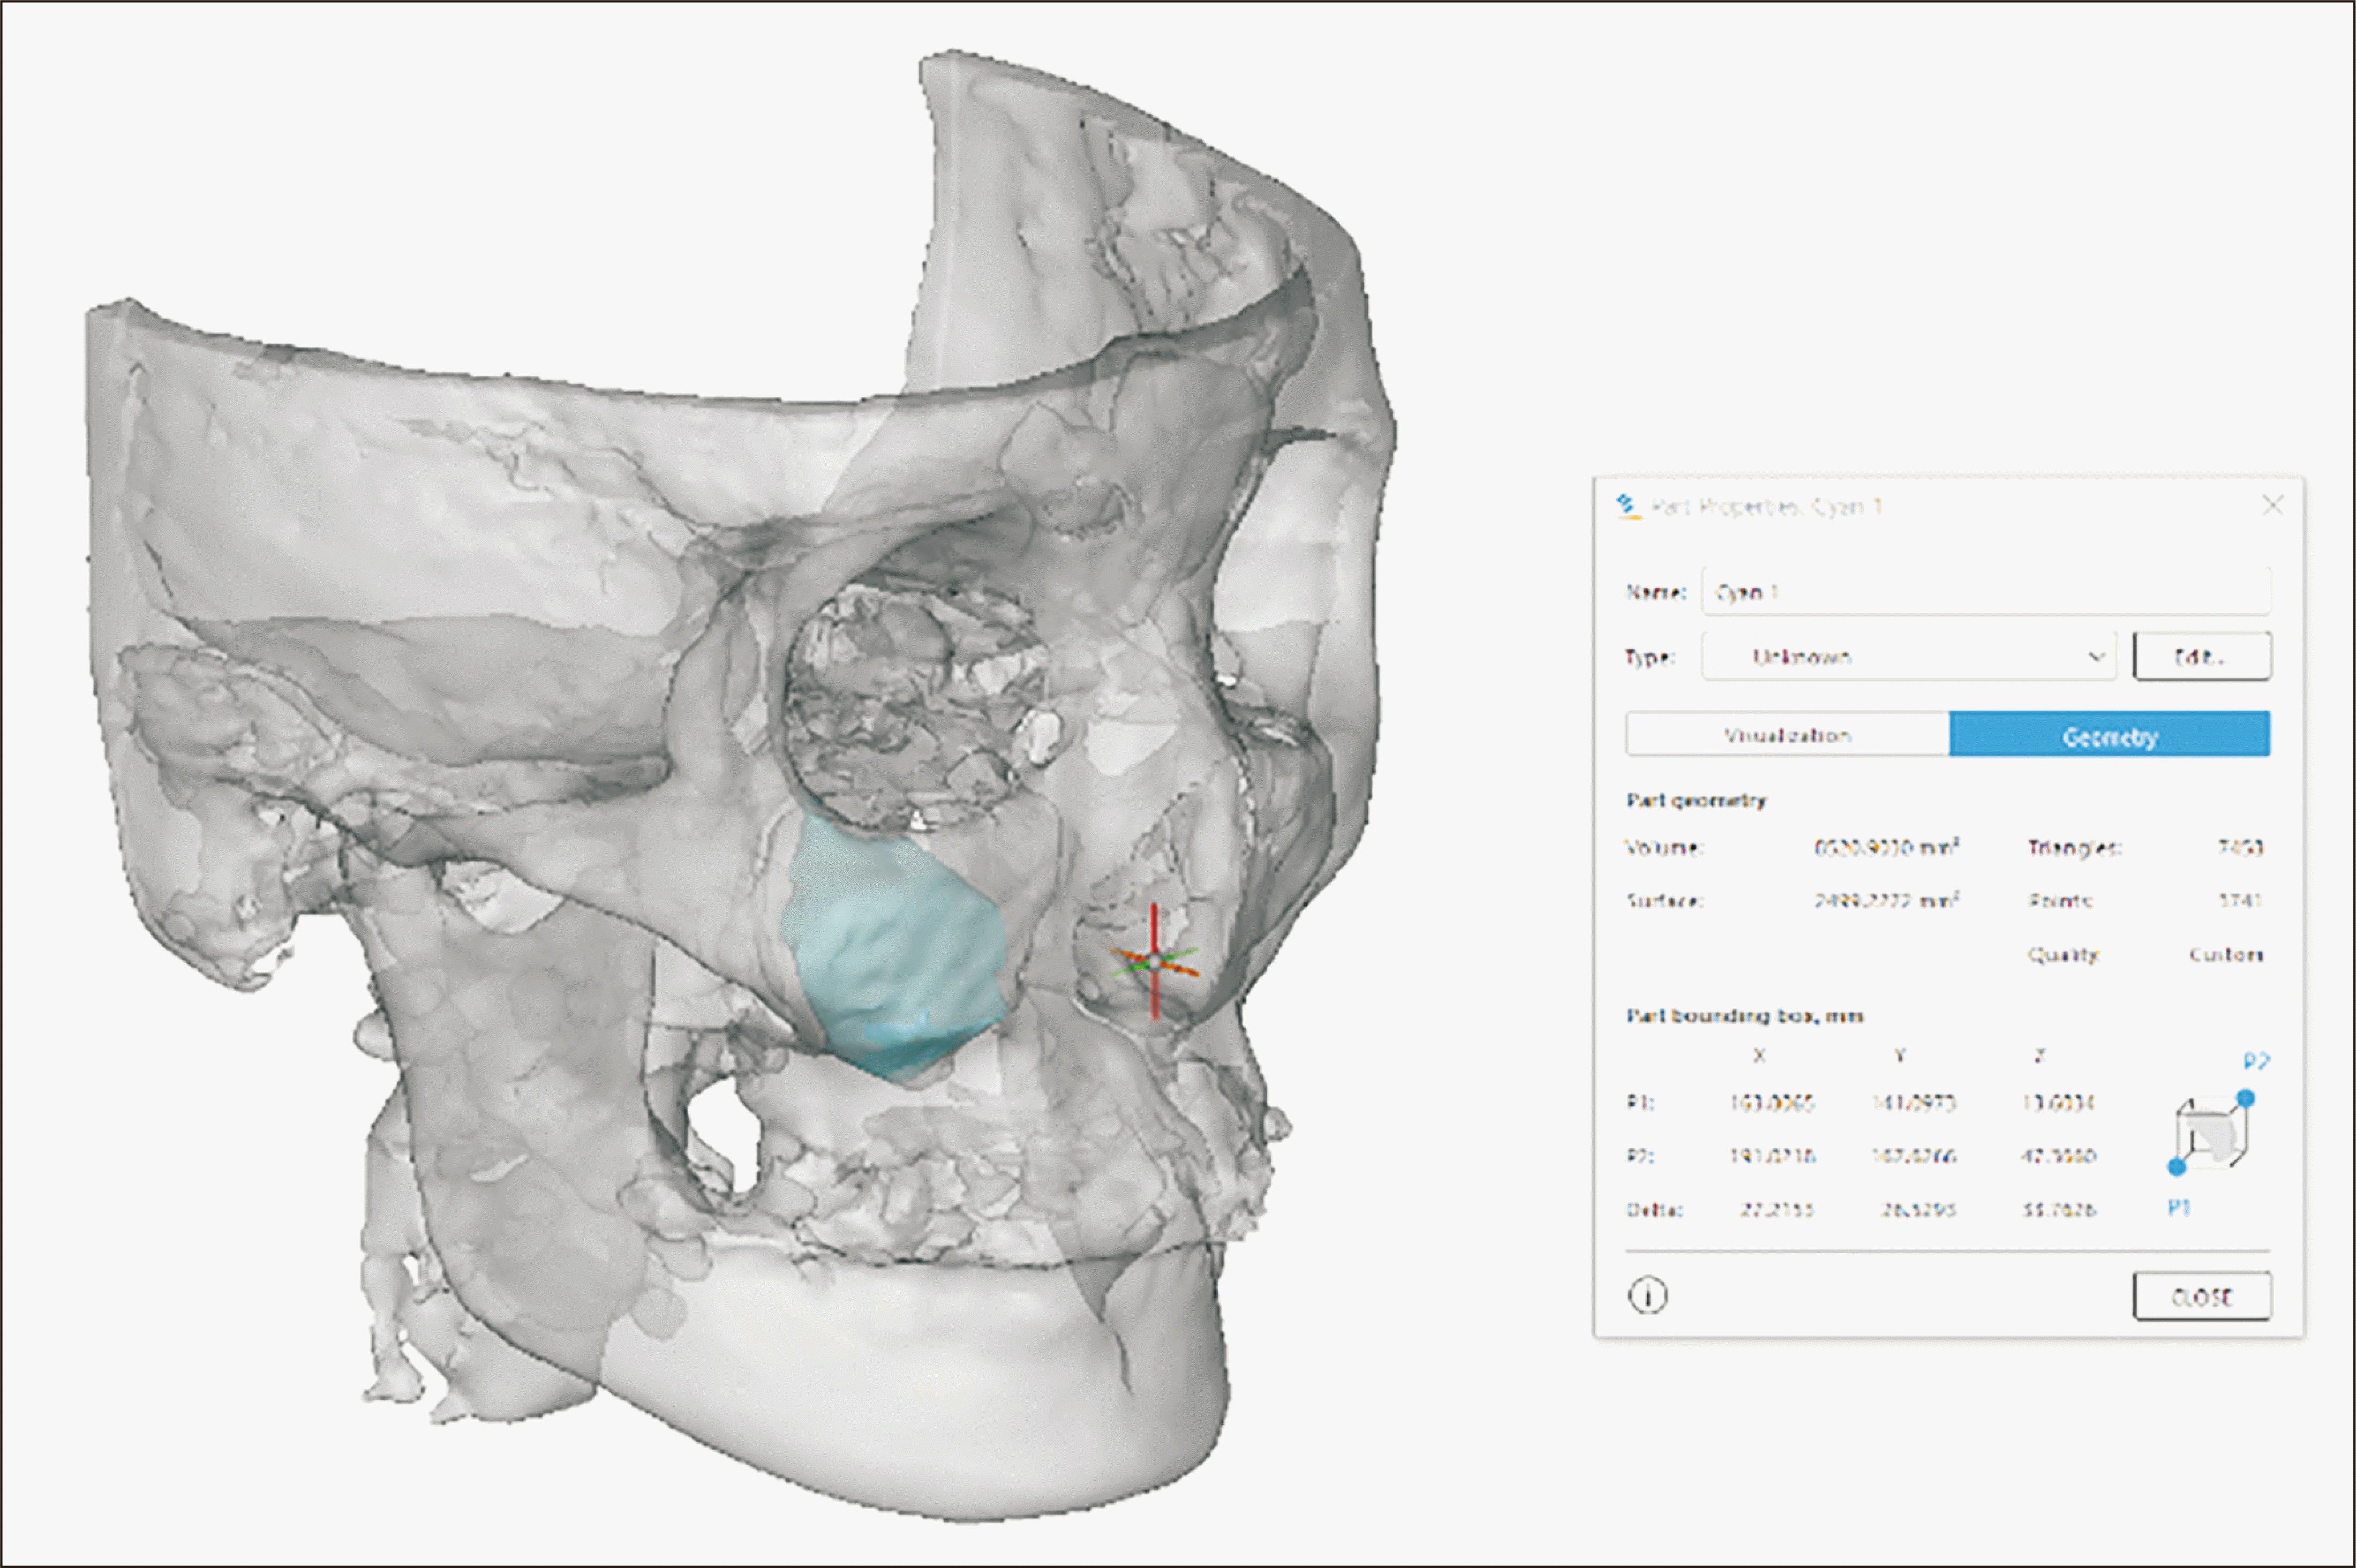Click the Name field containing Cyan 1
The image size is (2356, 1568).
(1986, 591)
